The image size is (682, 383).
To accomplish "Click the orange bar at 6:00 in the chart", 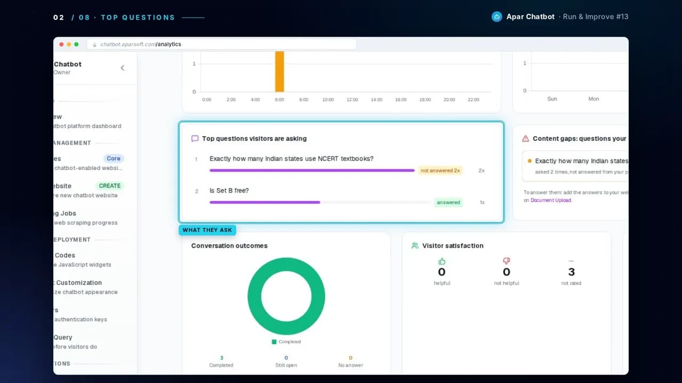I will click(x=279, y=71).
